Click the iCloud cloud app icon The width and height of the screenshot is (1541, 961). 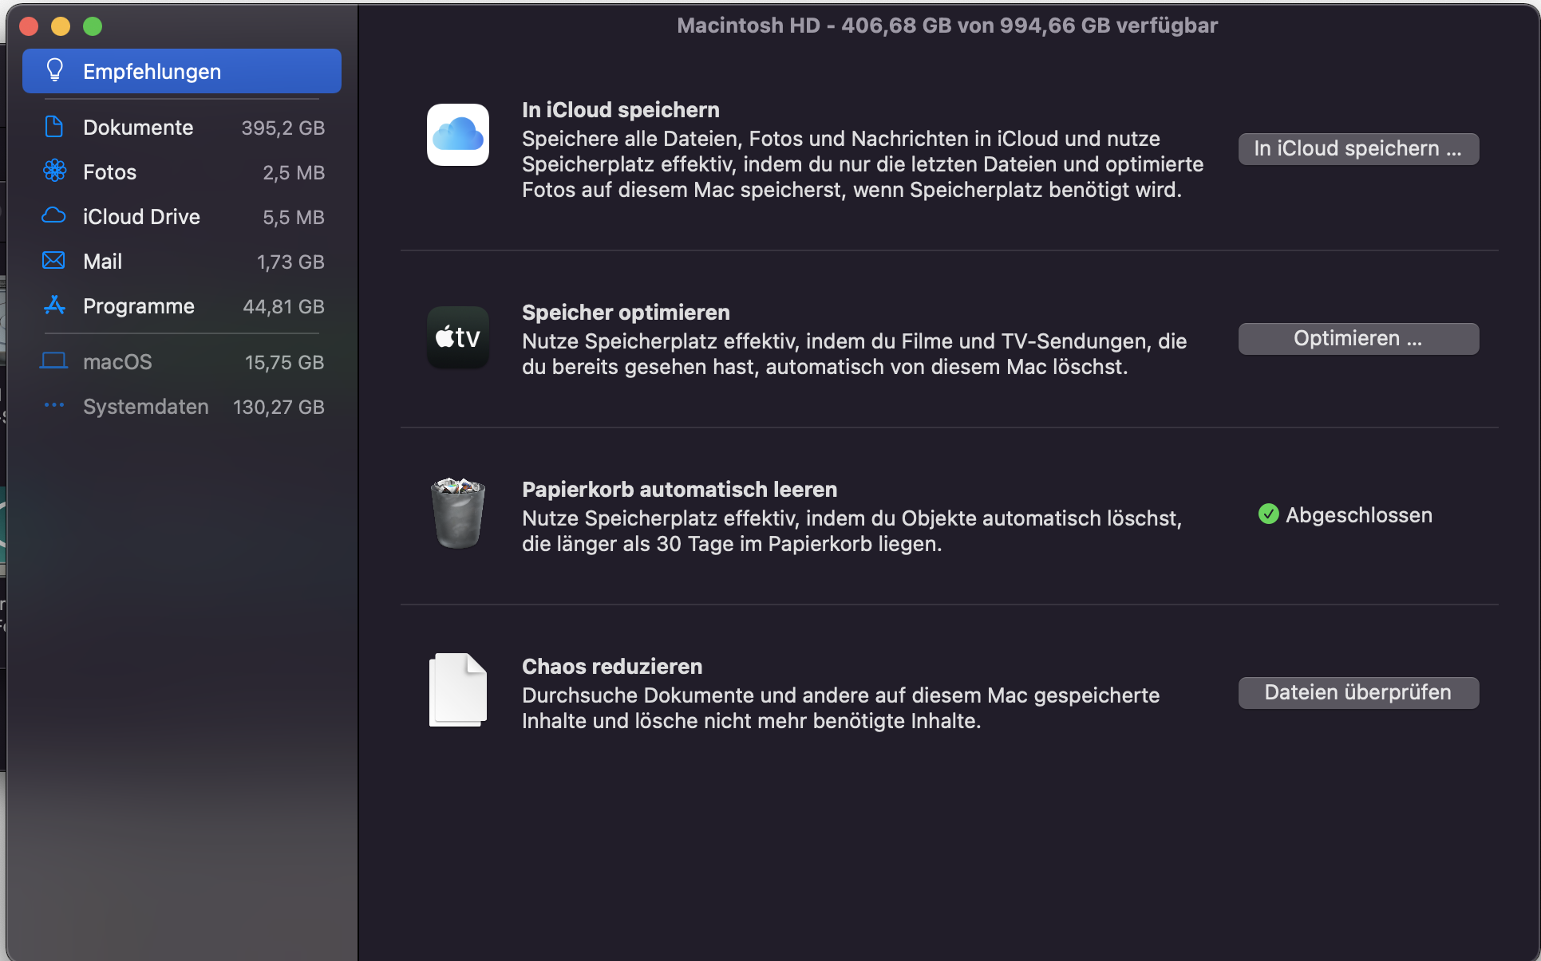(x=457, y=135)
